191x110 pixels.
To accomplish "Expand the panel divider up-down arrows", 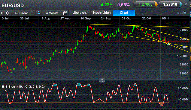I will (x=102, y=80).
